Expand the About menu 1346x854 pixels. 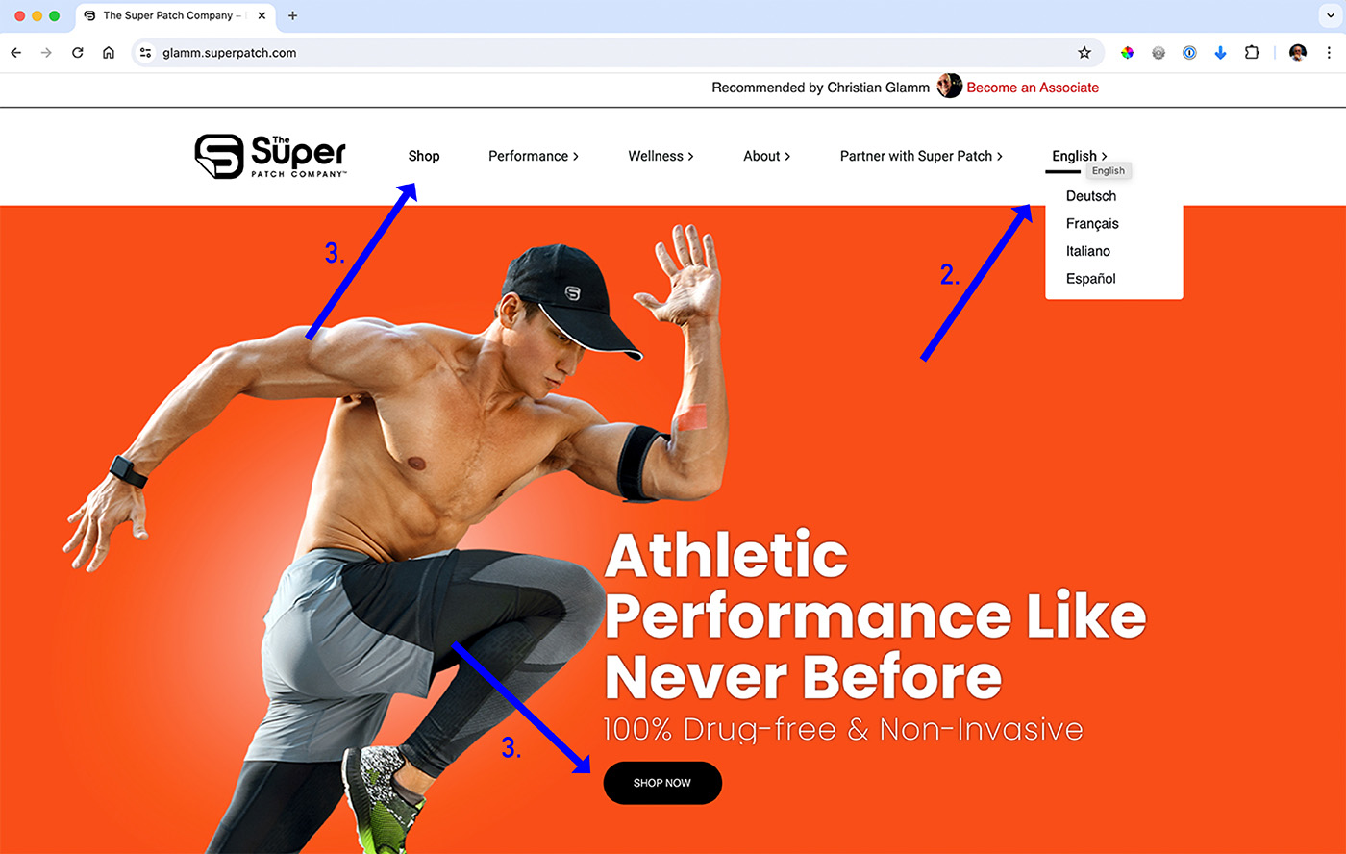click(x=766, y=156)
